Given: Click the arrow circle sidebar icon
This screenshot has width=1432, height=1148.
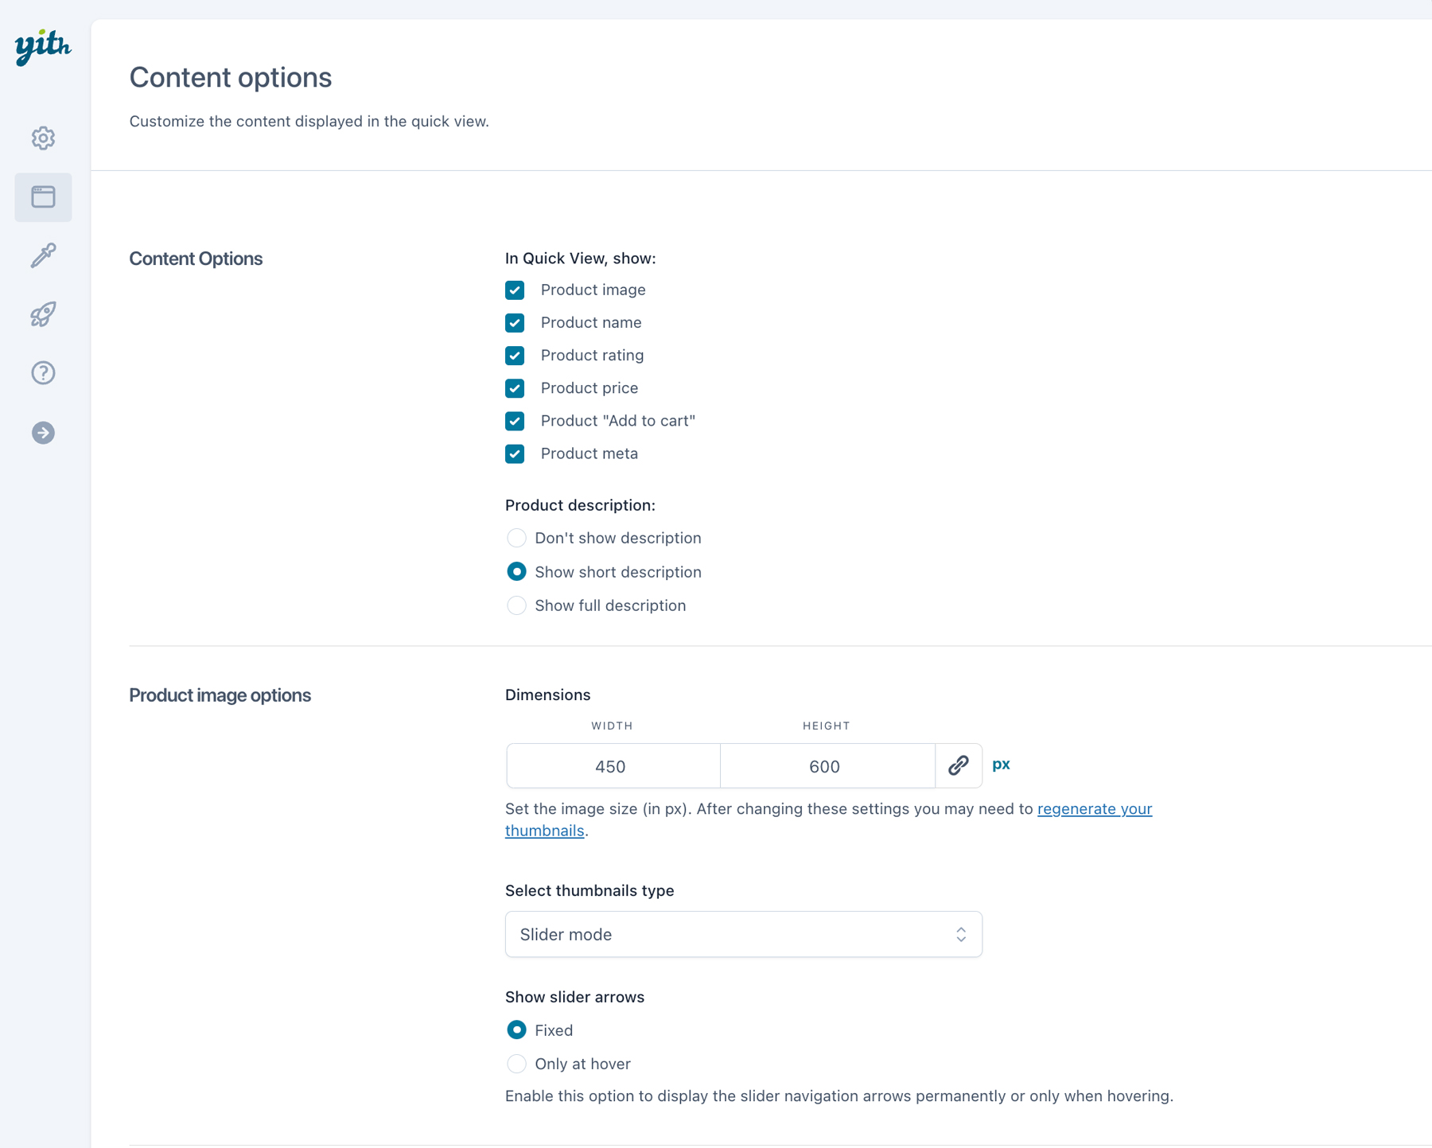Looking at the screenshot, I should pos(43,433).
